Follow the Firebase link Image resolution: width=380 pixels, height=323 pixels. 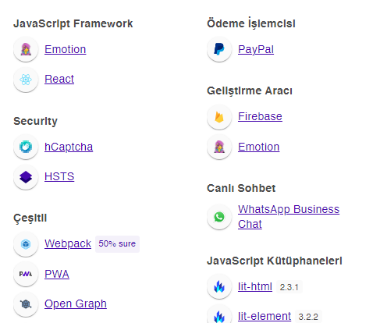click(x=260, y=116)
